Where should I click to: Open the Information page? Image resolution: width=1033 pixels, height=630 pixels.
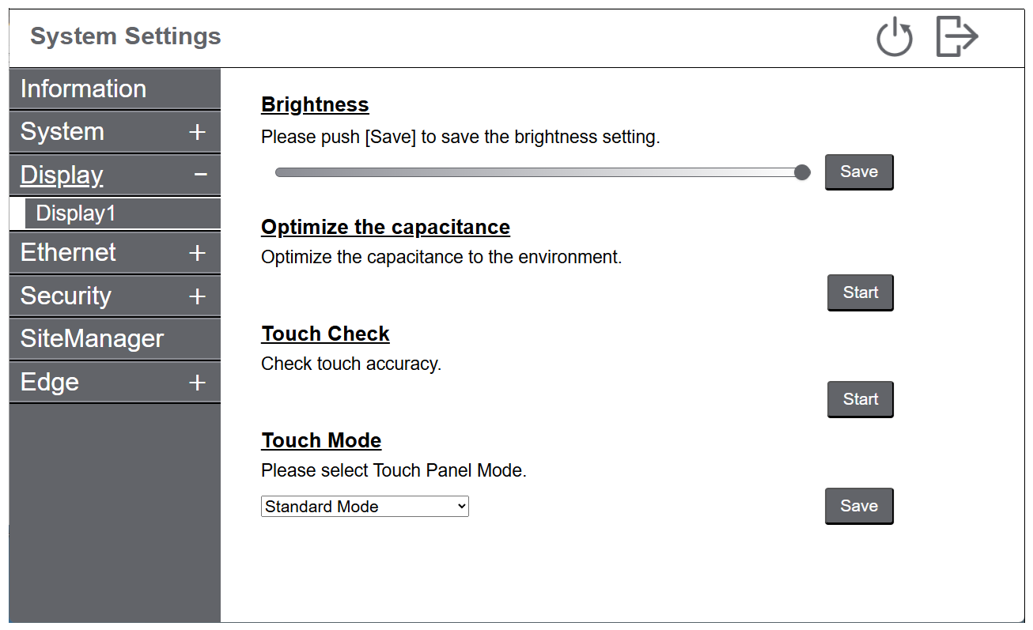83,89
